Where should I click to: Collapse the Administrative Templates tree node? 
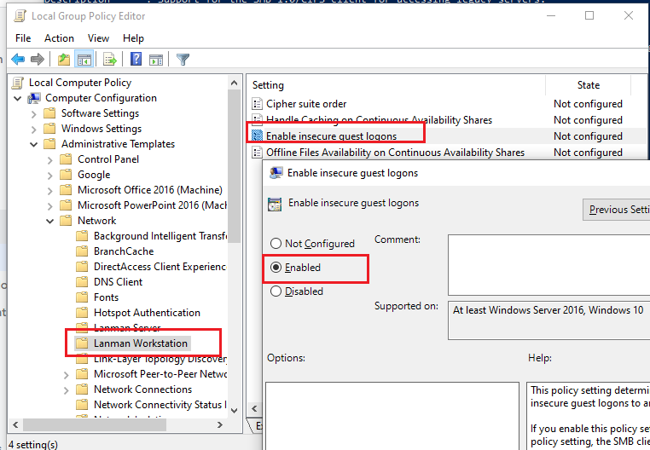pyautogui.click(x=36, y=144)
